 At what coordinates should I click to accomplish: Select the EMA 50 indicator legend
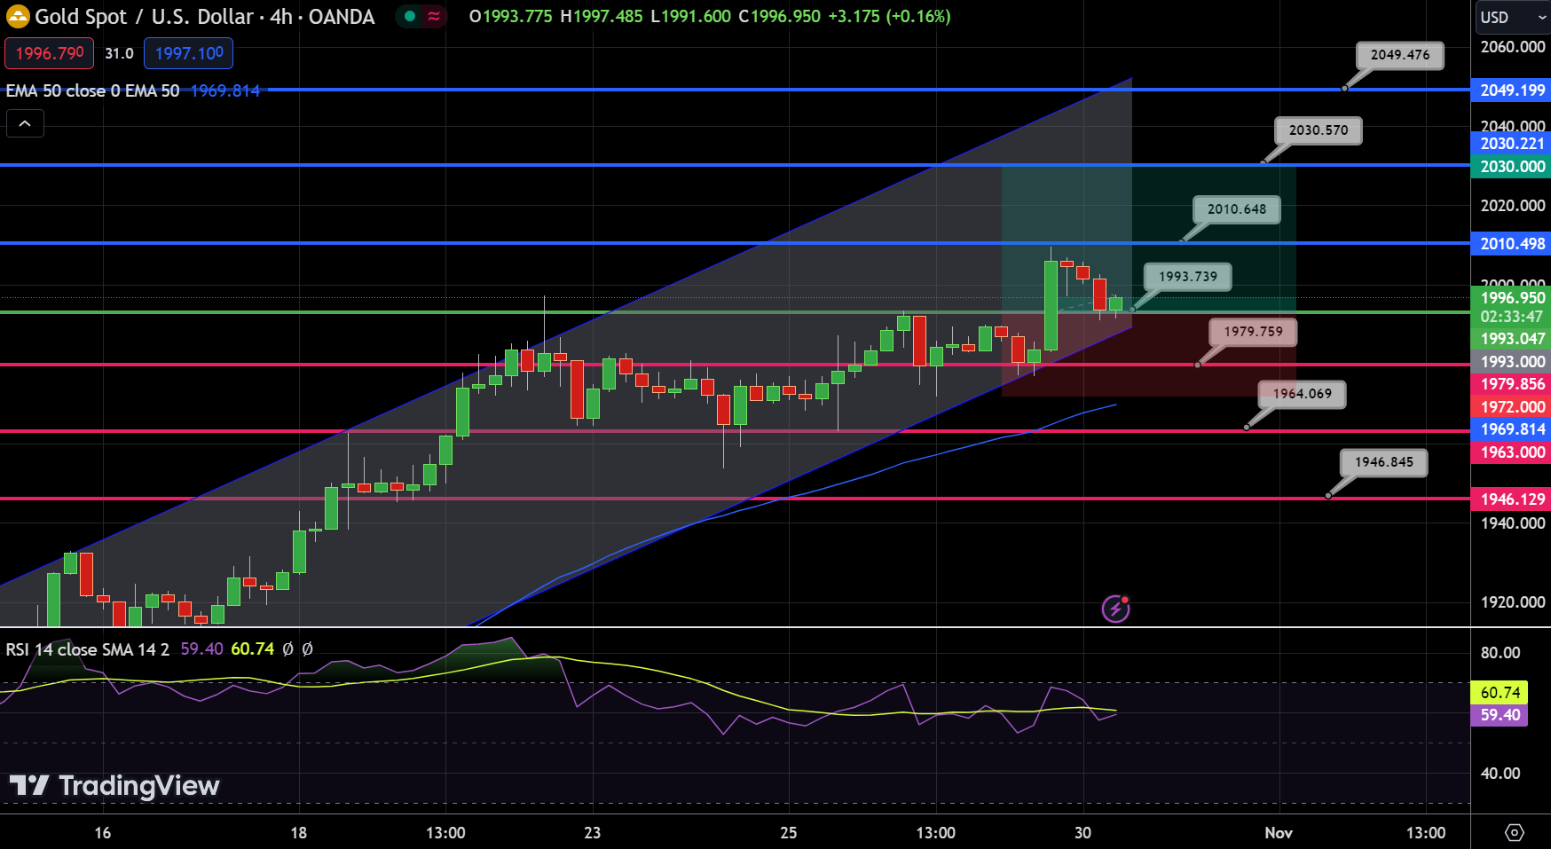92,90
